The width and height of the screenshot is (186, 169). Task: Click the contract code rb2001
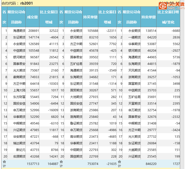click(x=27, y=3)
